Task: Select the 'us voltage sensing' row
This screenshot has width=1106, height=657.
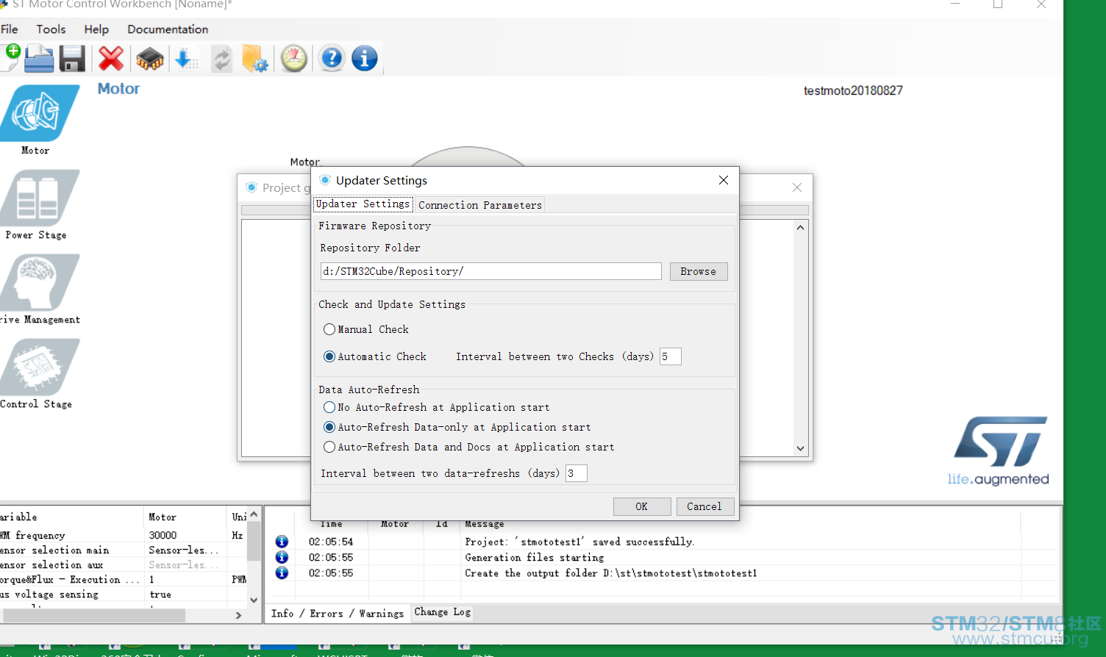Action: point(124,594)
